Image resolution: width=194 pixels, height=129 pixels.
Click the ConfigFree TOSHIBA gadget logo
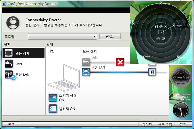click(181, 77)
